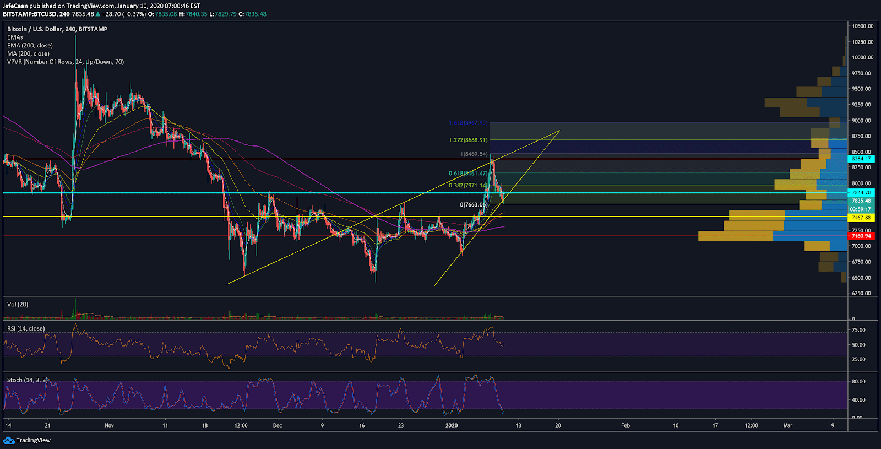Select the EMAs indicator legend
Image resolution: width=881 pixels, height=449 pixels.
(x=15, y=37)
